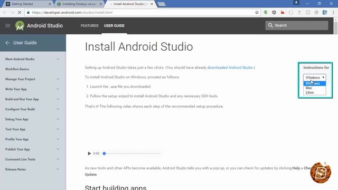Stop loading the page

click(x=20, y=13)
